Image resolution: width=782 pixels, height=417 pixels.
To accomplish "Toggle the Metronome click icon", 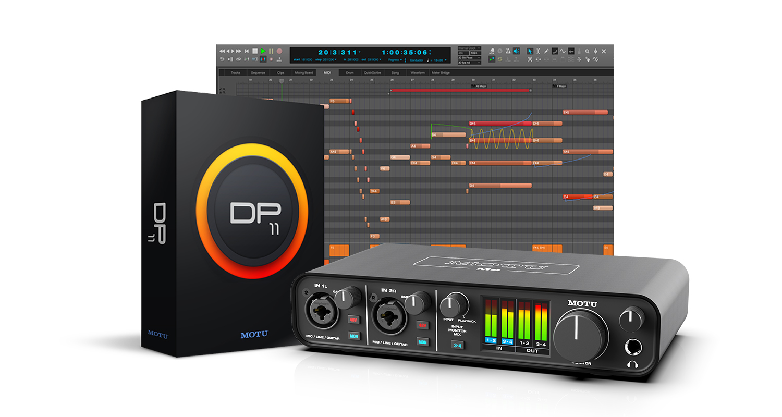I will click(x=508, y=51).
